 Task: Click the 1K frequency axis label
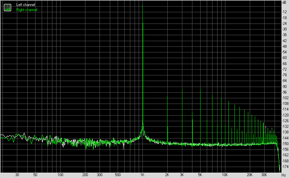142,175
